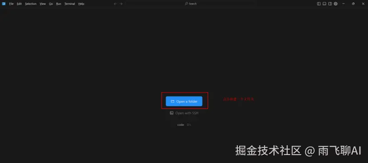
Task: Go forward with the right arrow
Action: [x=121, y=4]
